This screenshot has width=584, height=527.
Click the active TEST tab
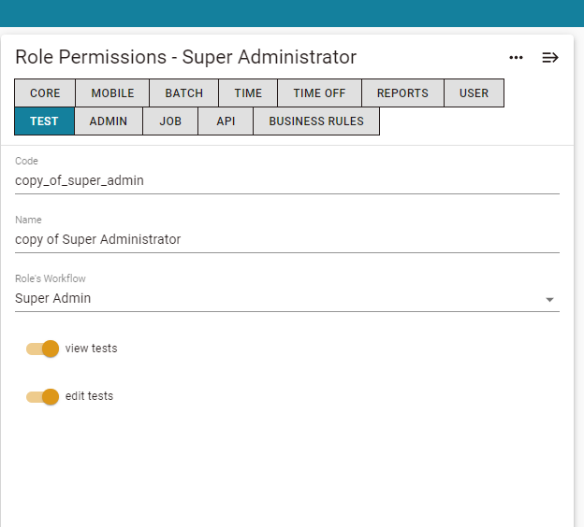[x=44, y=121]
